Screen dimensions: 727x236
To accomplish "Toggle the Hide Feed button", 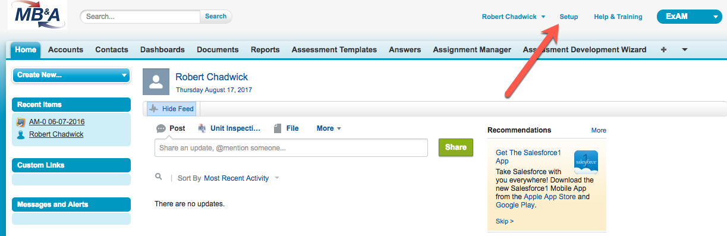I will pyautogui.click(x=172, y=109).
